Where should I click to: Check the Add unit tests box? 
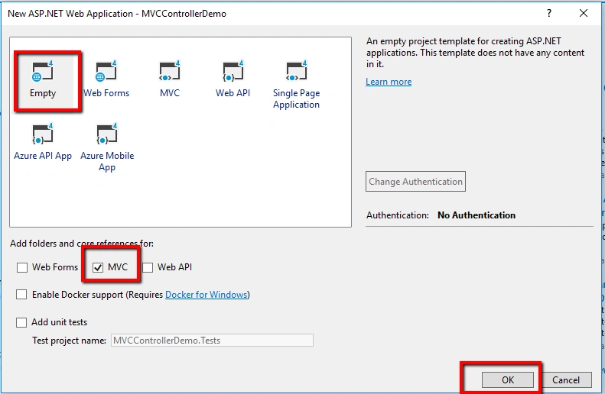click(x=21, y=322)
